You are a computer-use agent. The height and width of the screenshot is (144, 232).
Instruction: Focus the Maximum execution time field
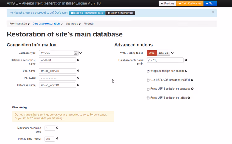pyautogui.click(x=50, y=128)
